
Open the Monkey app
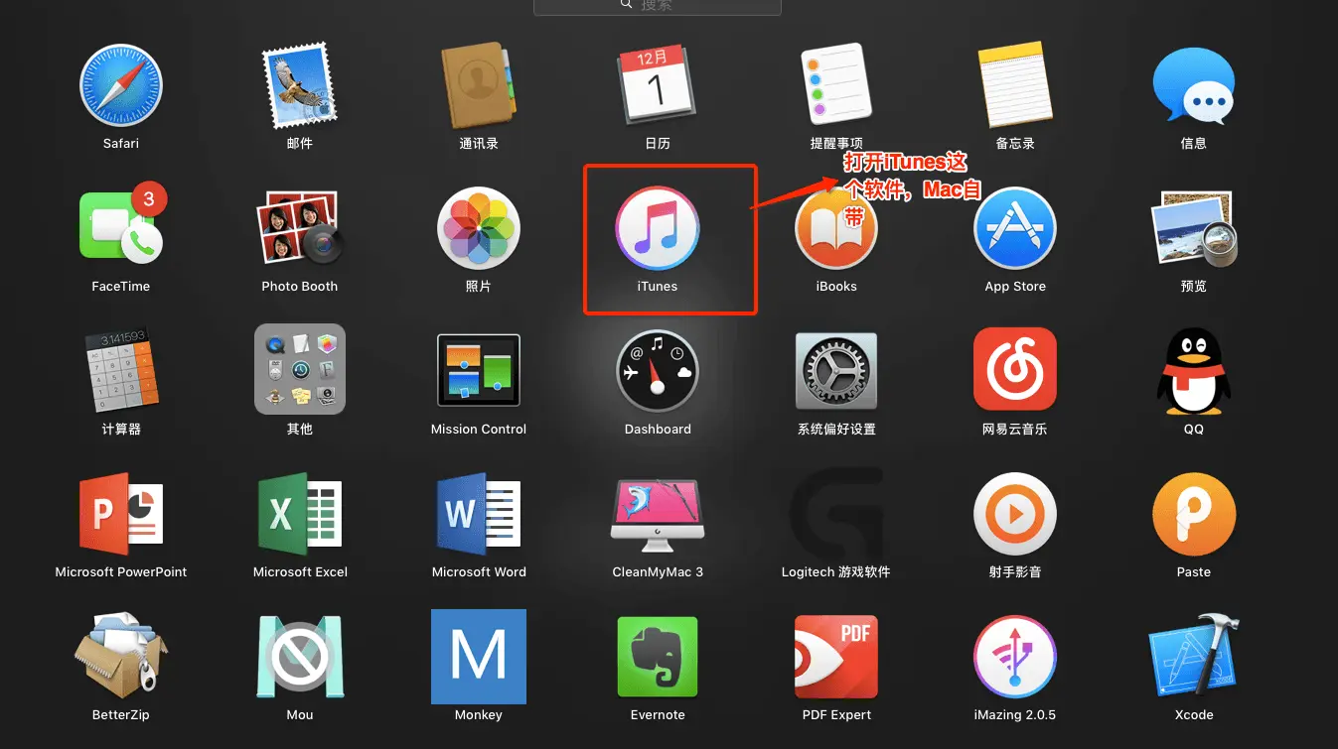click(x=479, y=657)
